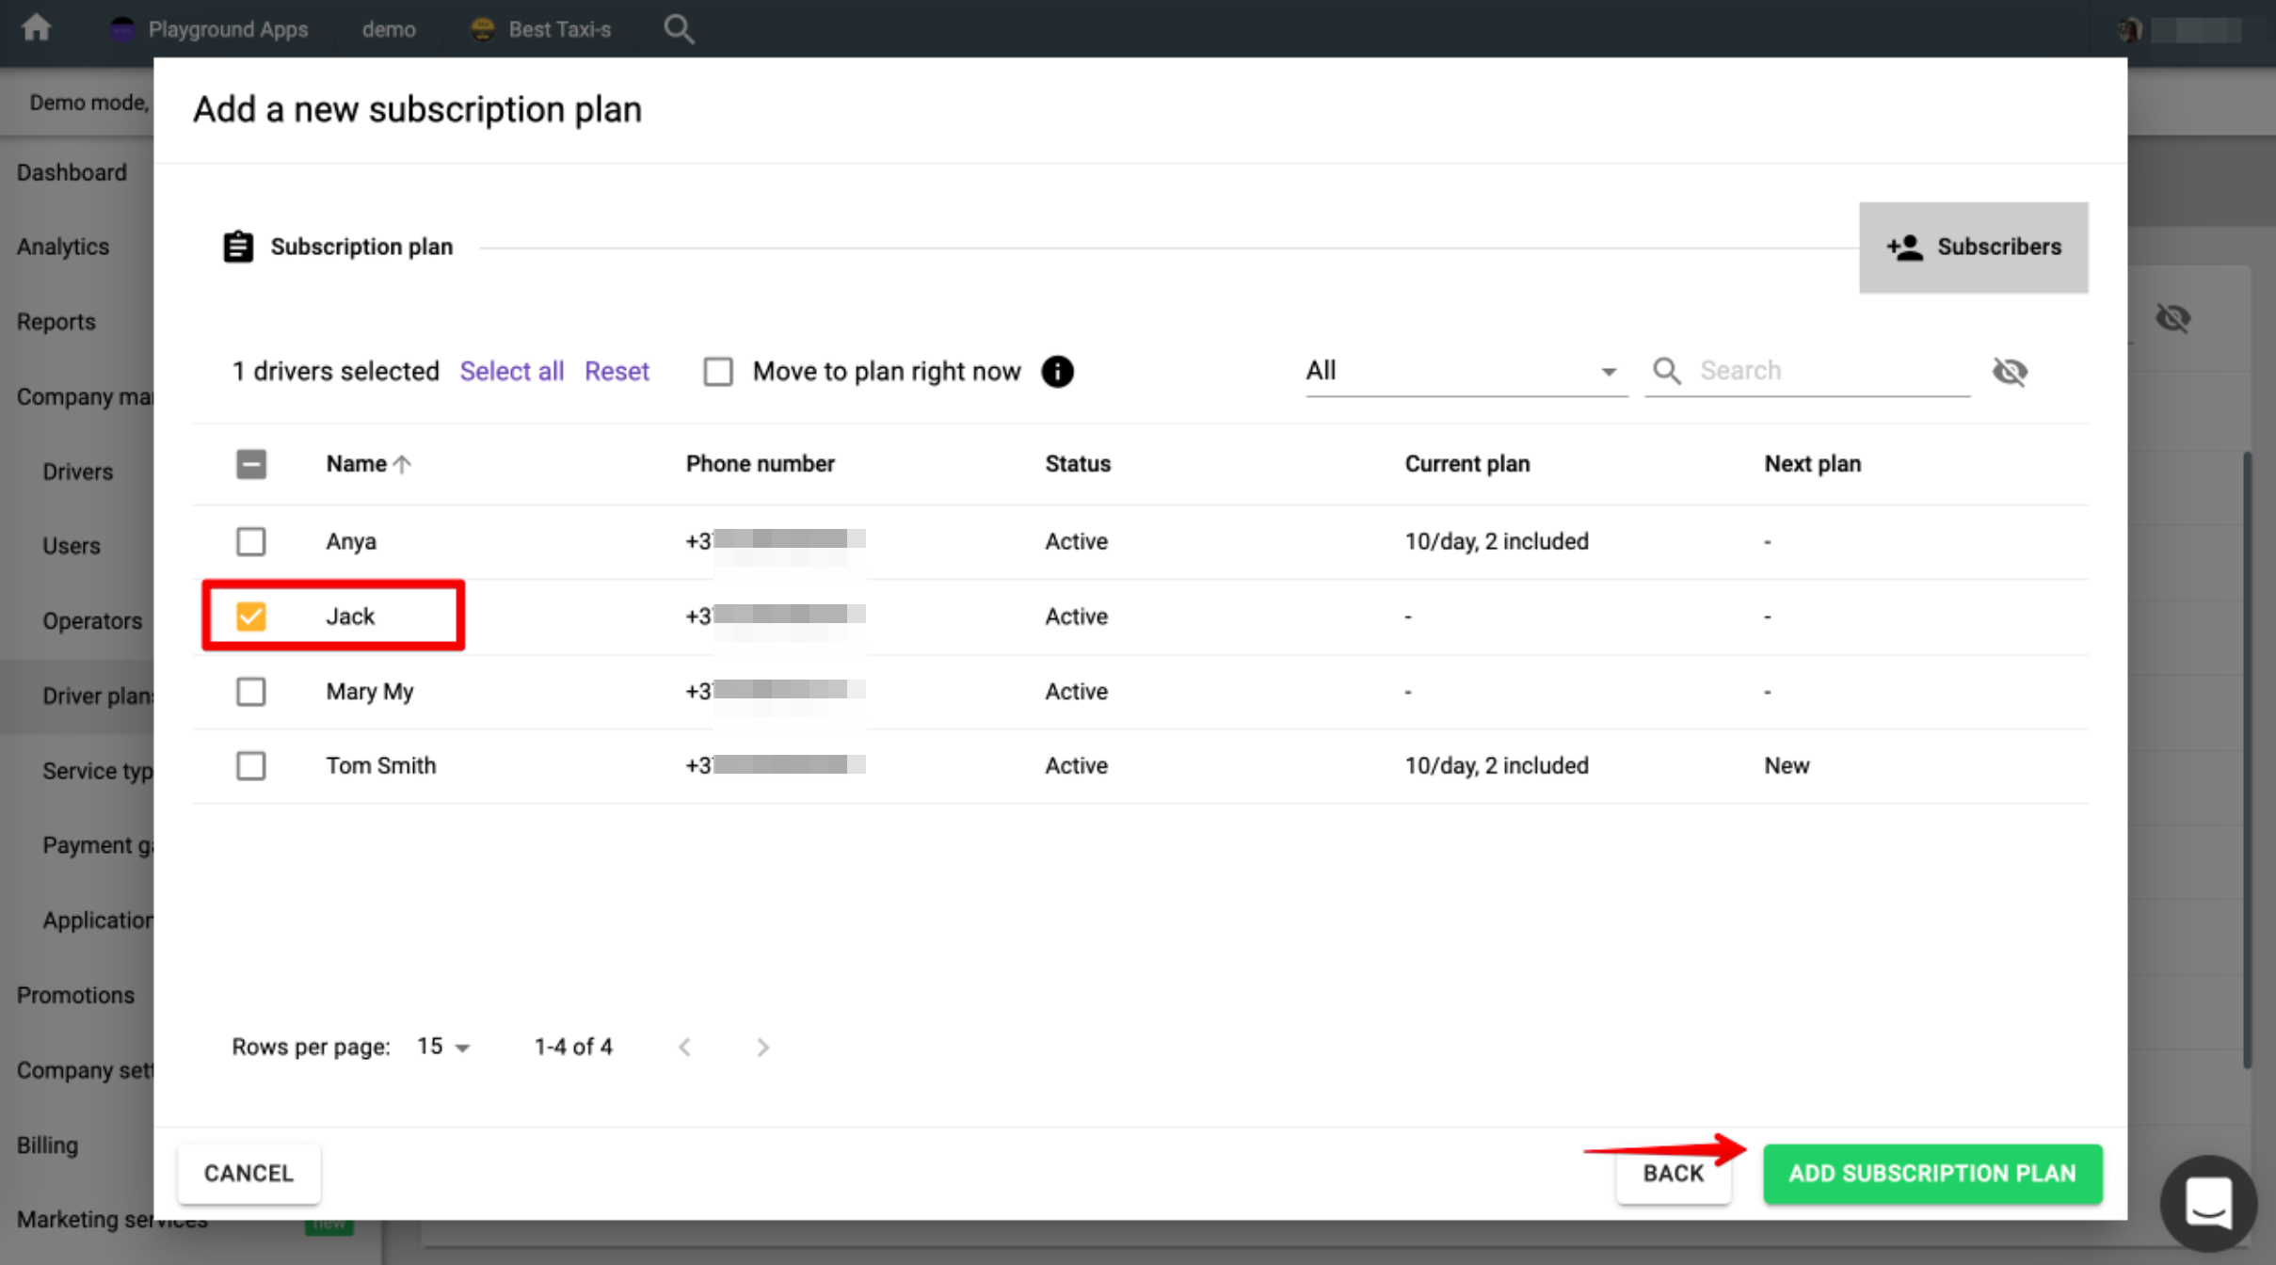The width and height of the screenshot is (2276, 1265).
Task: Click the Subscription plan clipboard icon
Action: pos(237,247)
